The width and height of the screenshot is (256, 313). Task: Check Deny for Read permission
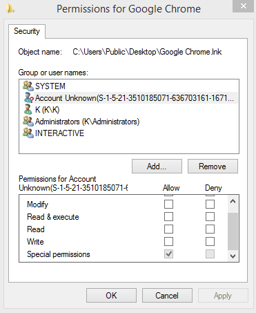[x=210, y=229]
